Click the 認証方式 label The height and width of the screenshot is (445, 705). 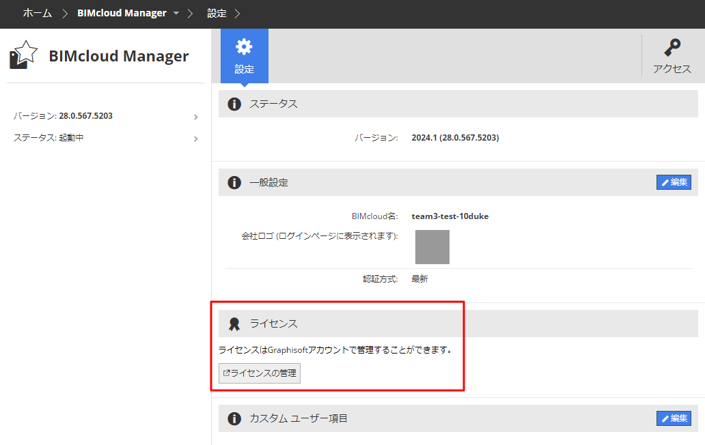(381, 279)
